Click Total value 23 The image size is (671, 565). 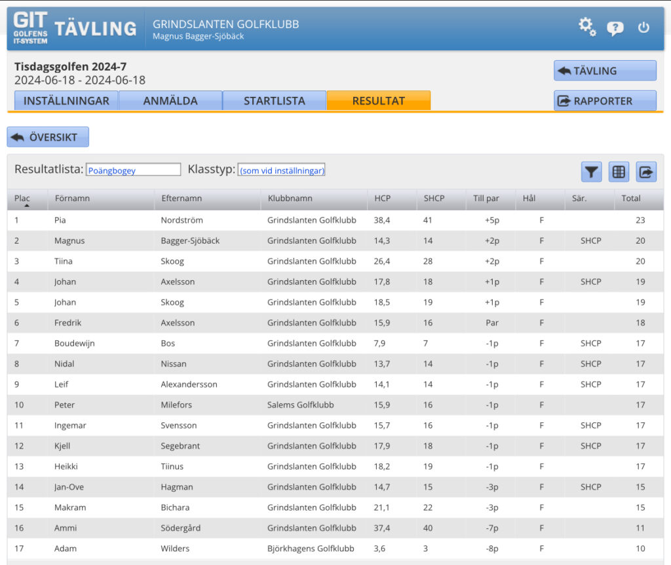[640, 220]
